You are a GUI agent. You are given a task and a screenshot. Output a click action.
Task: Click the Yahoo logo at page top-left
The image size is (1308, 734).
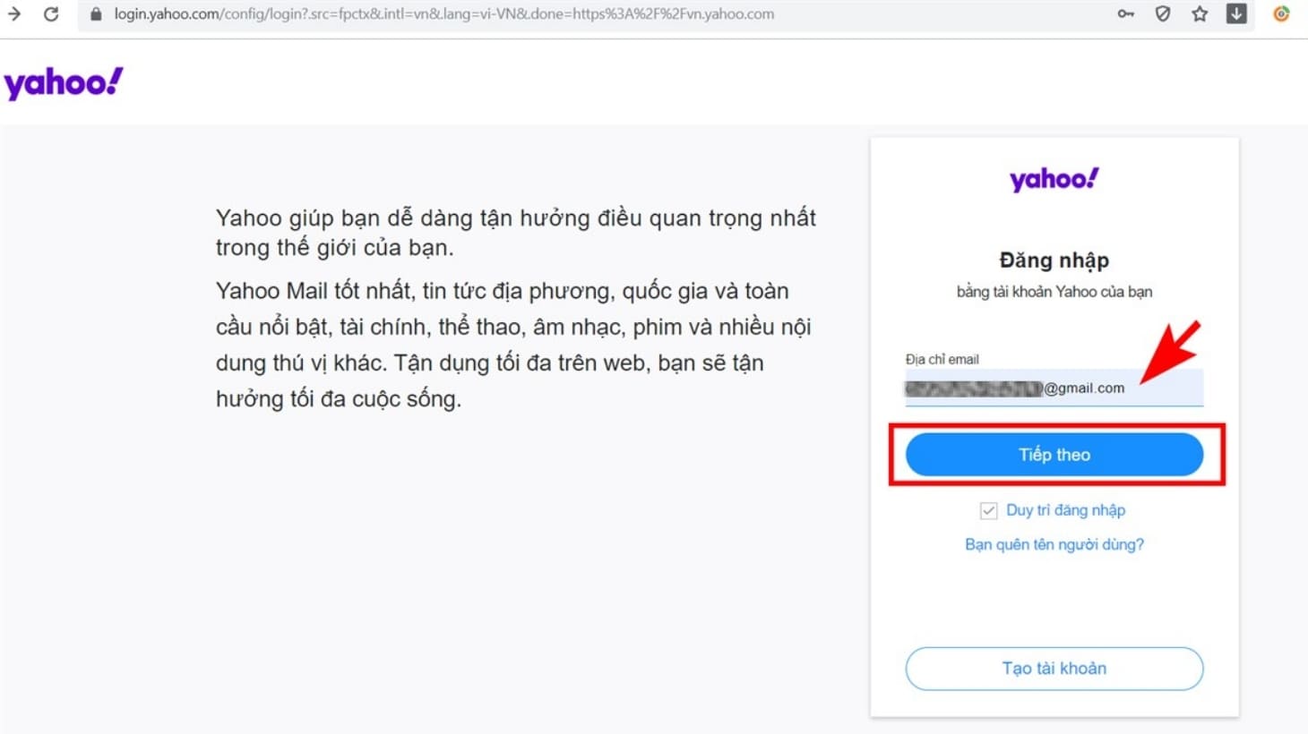[x=64, y=83]
